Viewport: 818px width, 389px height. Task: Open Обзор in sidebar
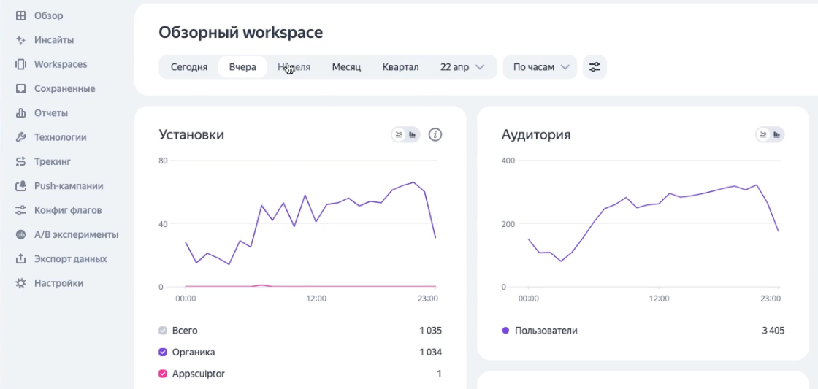pyautogui.click(x=48, y=15)
